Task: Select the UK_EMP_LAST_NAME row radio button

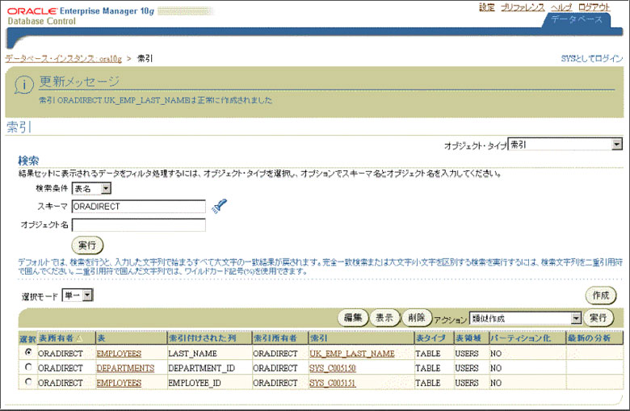Action: [30, 353]
